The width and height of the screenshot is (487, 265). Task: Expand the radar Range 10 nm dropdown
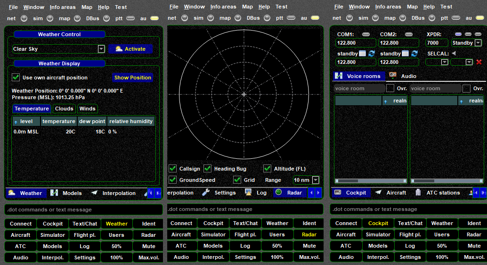click(316, 180)
